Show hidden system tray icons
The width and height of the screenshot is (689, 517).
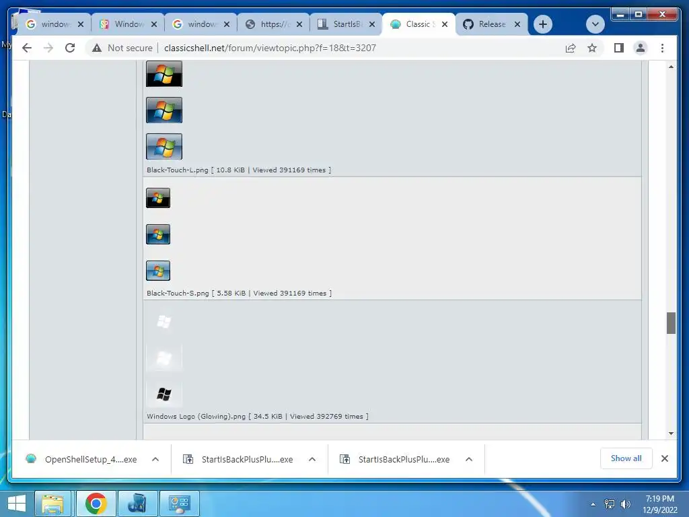pos(593,504)
